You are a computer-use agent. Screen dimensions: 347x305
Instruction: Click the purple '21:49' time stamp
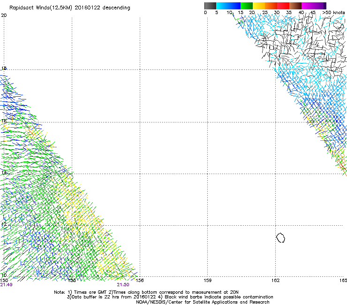[x=6, y=285]
